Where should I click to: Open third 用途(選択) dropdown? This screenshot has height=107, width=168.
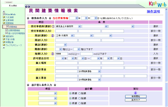pos(103,35)
